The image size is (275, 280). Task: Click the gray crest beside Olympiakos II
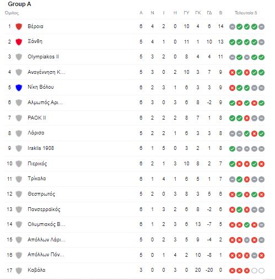click(19, 57)
